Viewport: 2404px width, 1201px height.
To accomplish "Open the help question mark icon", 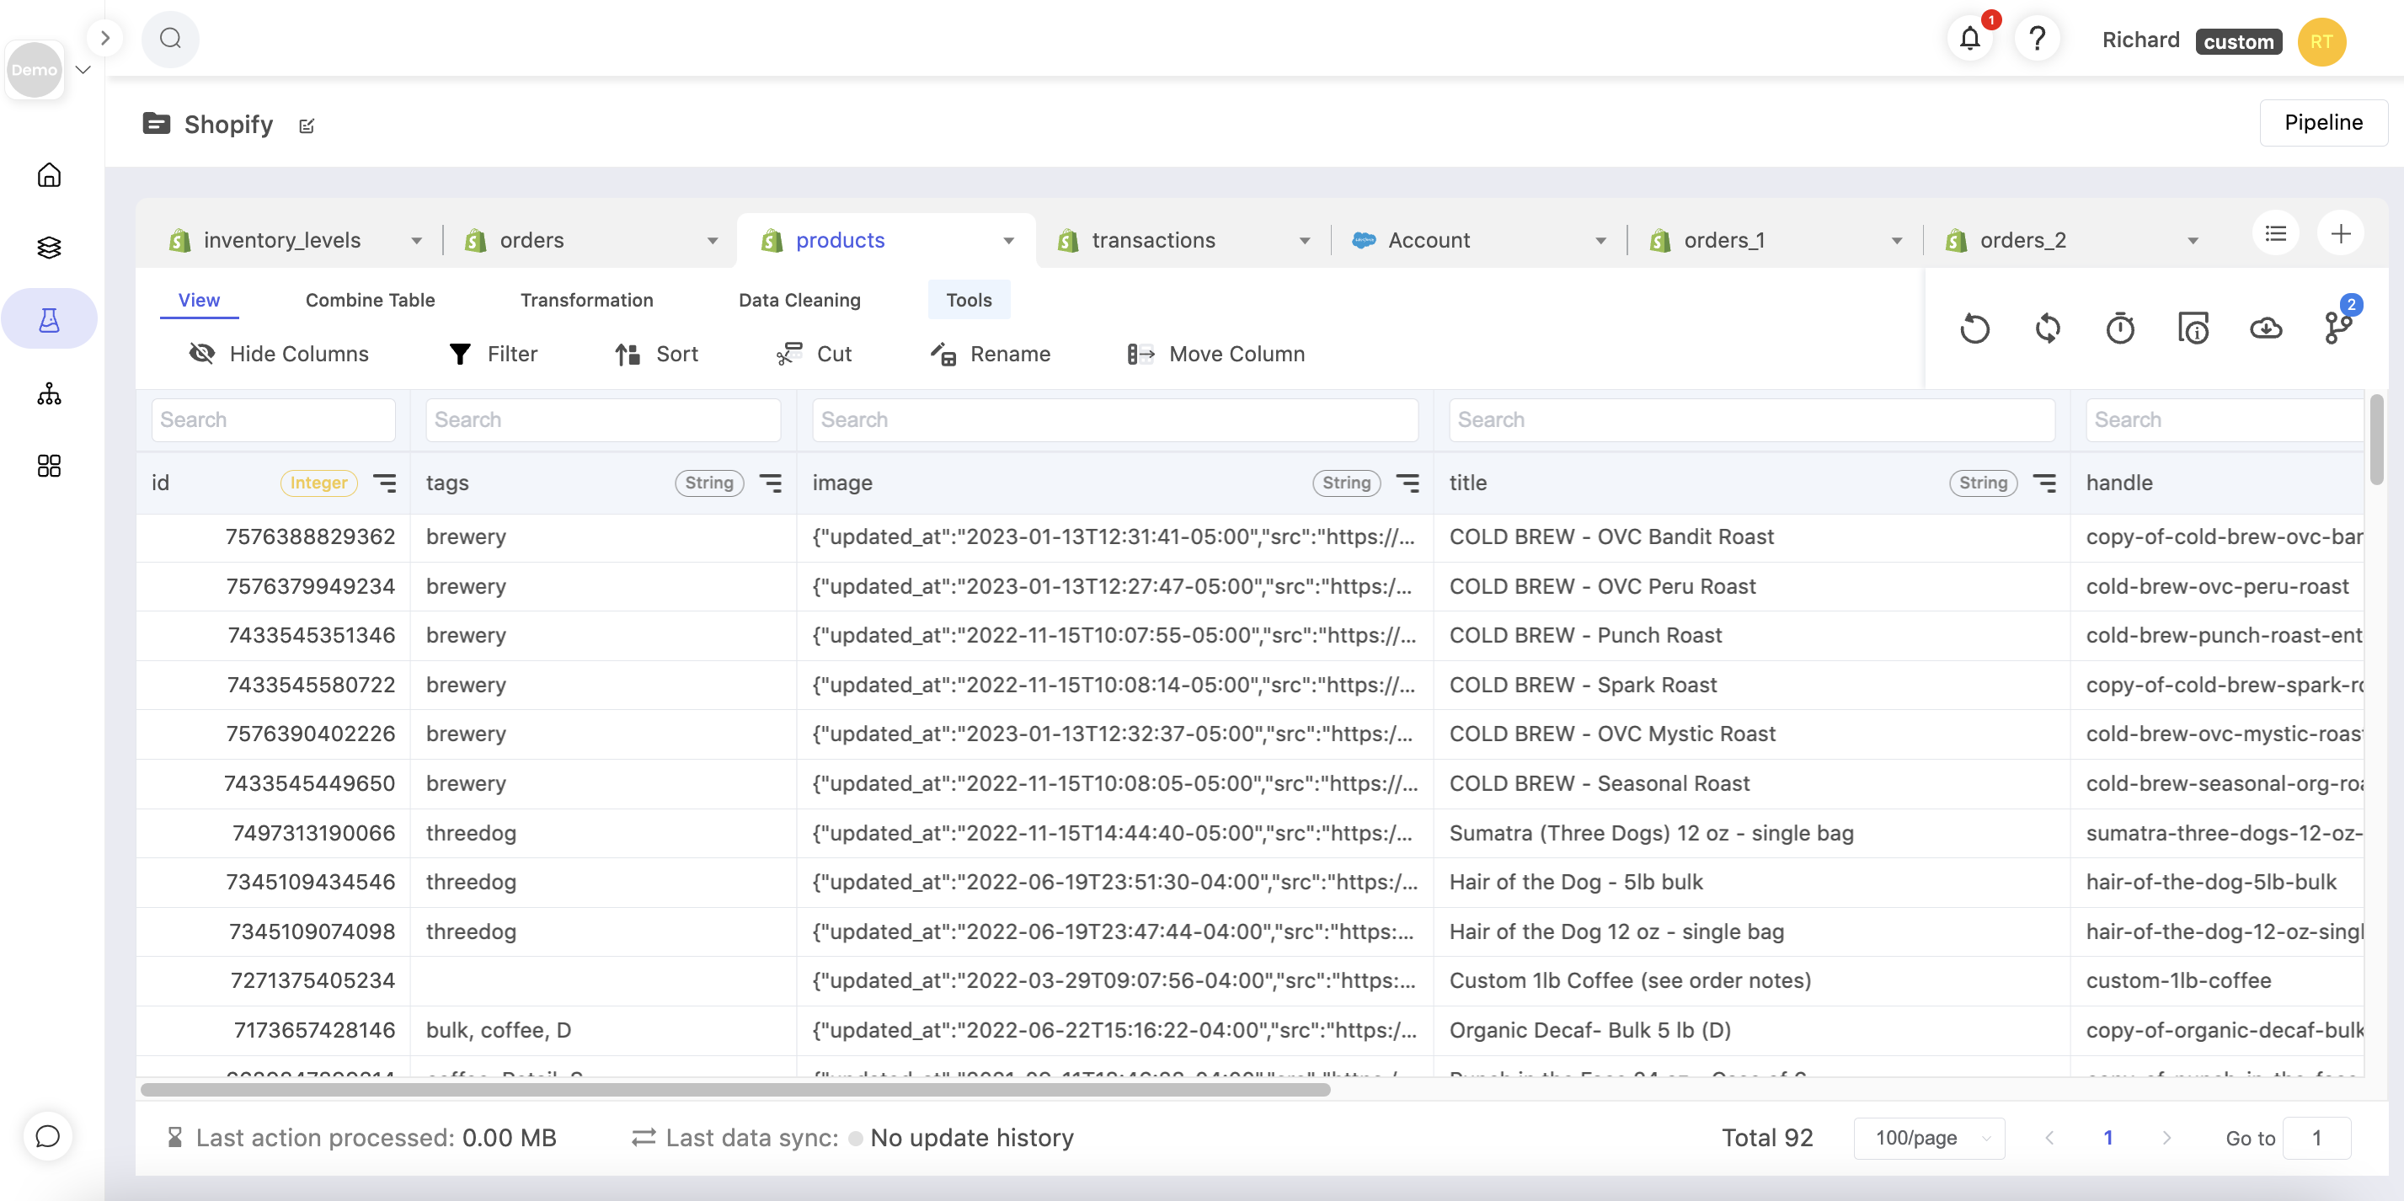I will click(2038, 40).
